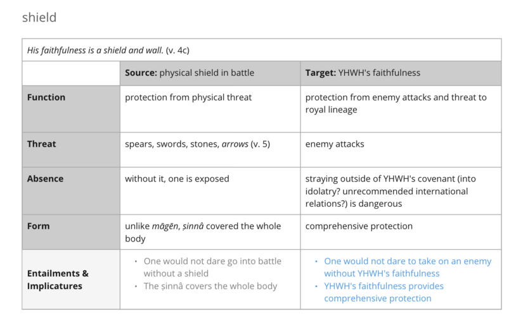Click the verse quote 'His faithfulness is a shield and wall'

pos(95,50)
